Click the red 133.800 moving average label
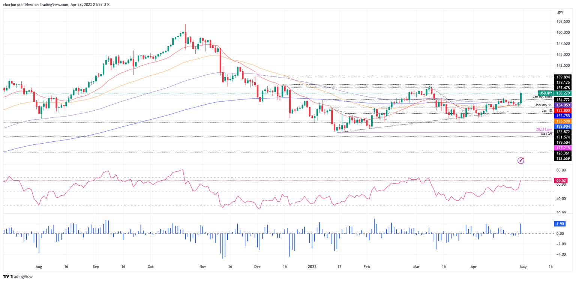Image resolution: width=576 pixels, height=282 pixels. 562,111
